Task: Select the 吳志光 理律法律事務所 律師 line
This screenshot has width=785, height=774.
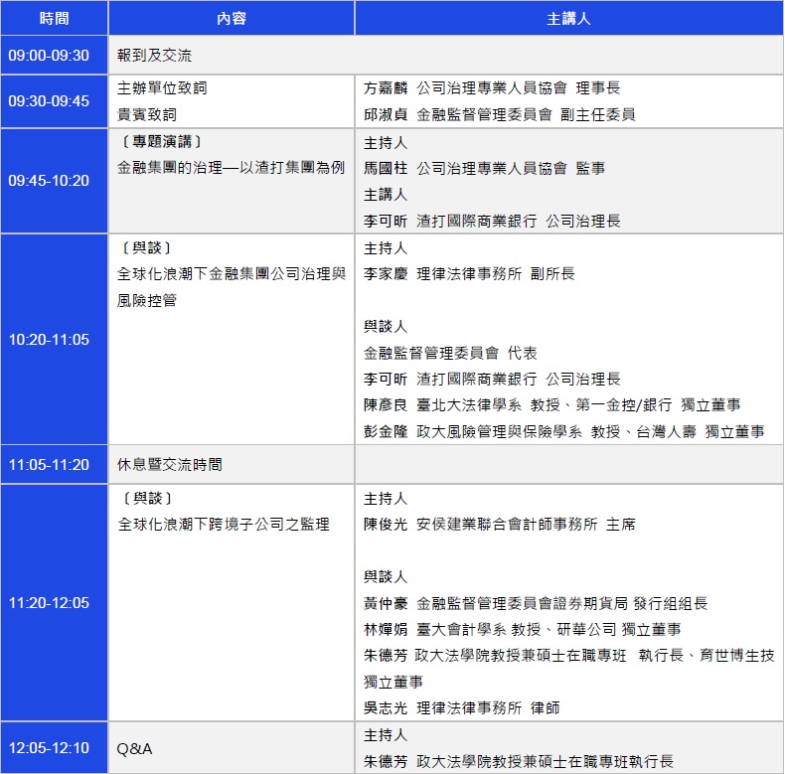Action: pos(462,707)
